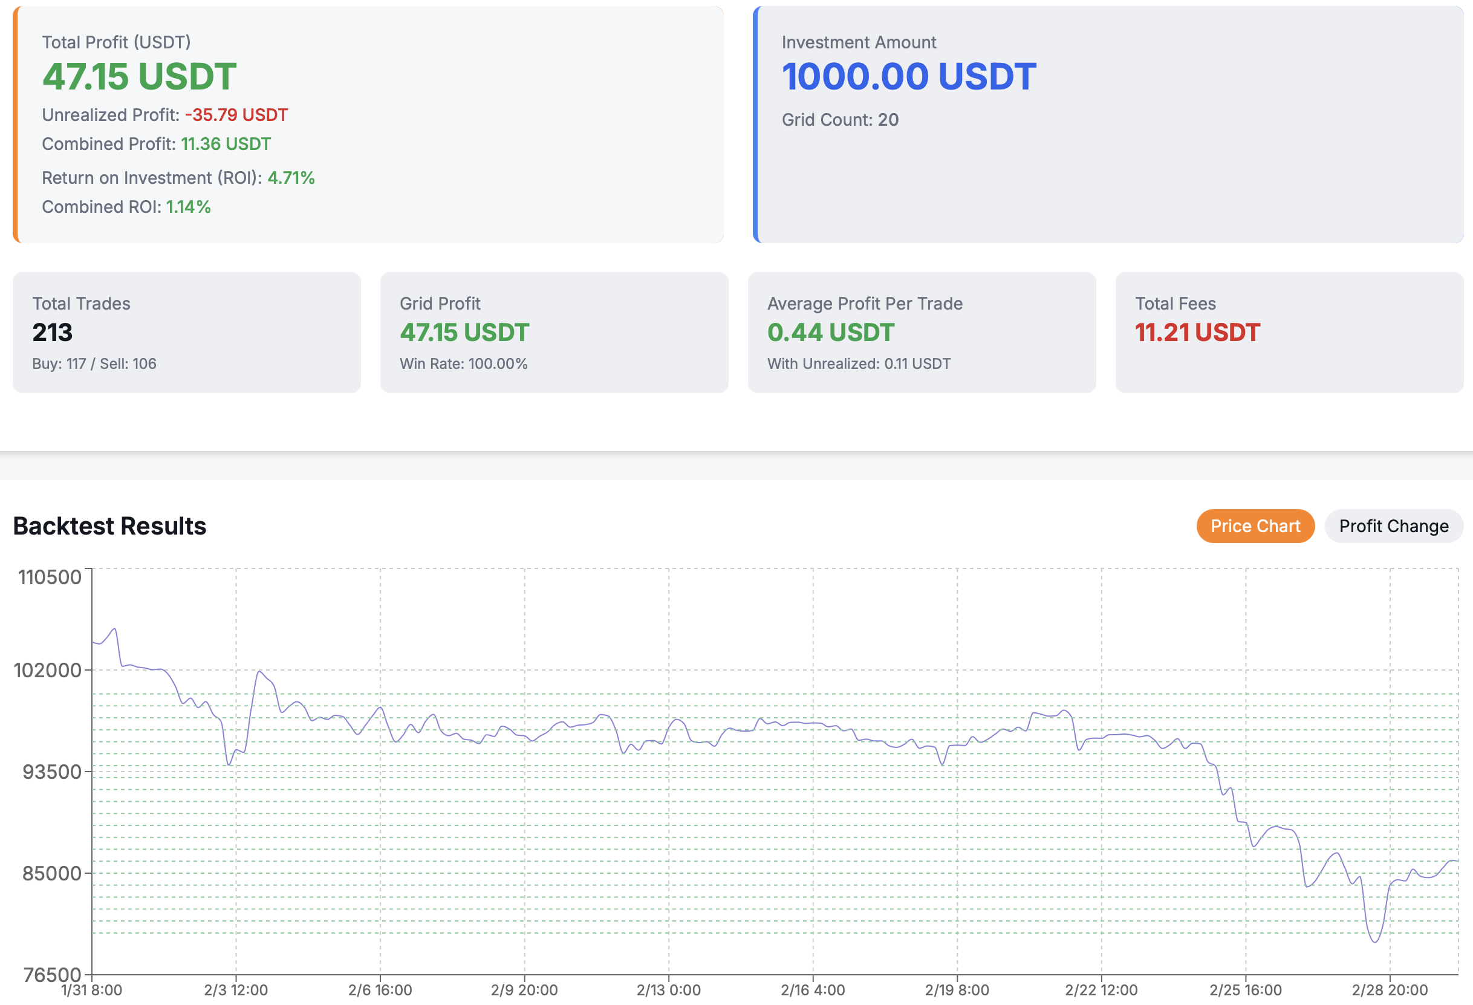Click the 2/19 8:00 x-axis label
Image resolution: width=1473 pixels, height=1005 pixels.
(957, 990)
